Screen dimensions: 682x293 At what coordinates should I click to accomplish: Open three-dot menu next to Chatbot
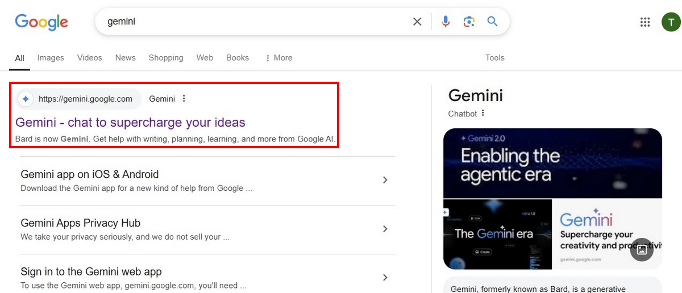[x=483, y=113]
